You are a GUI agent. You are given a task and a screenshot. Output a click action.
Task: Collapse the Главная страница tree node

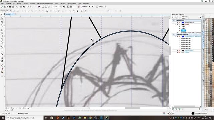tap(173, 35)
